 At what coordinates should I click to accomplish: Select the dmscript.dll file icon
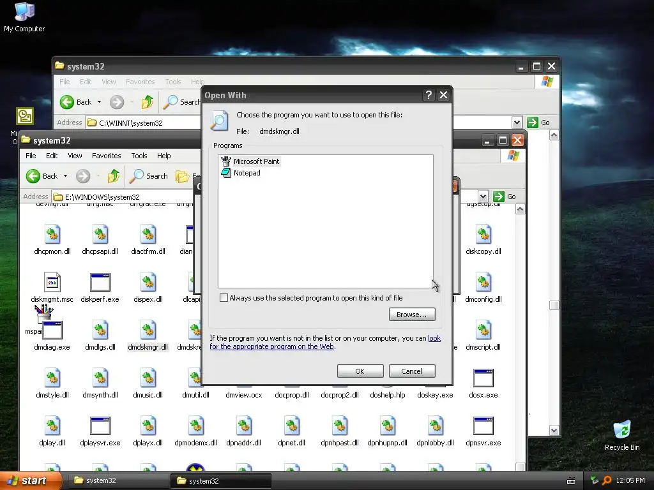click(483, 330)
